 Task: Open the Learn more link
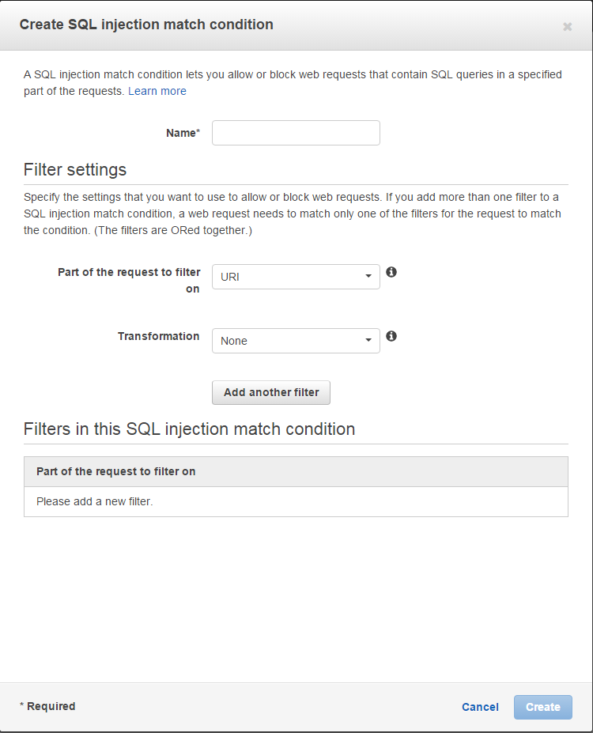click(157, 91)
